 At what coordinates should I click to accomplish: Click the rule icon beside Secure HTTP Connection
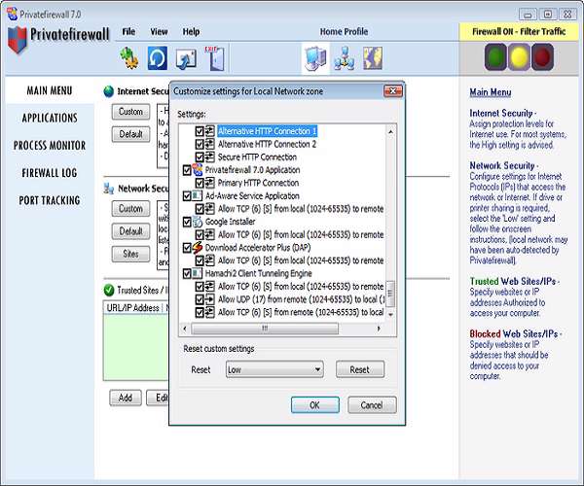(x=210, y=156)
